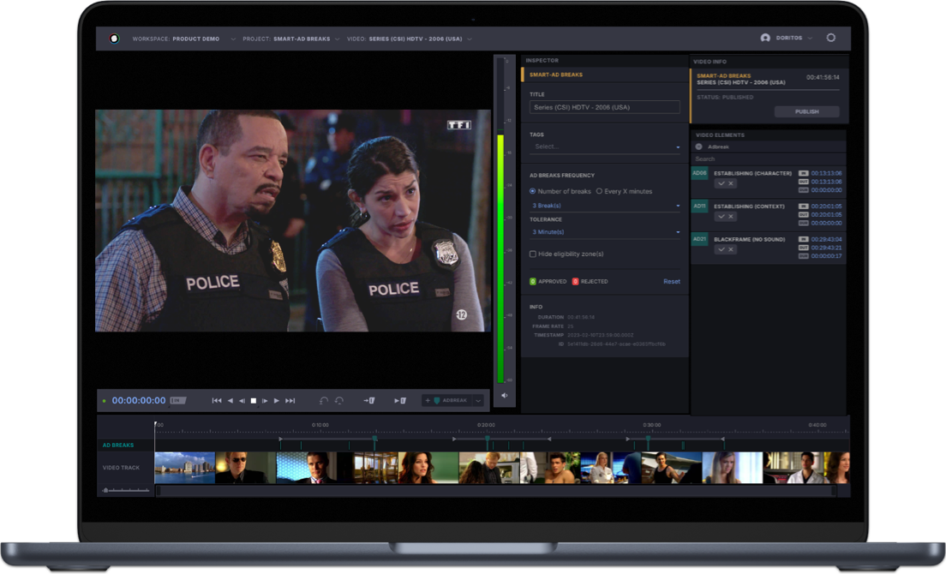Image resolution: width=946 pixels, height=574 pixels.
Task: Approve AD11 with its checkmark icon
Action: coord(721,217)
